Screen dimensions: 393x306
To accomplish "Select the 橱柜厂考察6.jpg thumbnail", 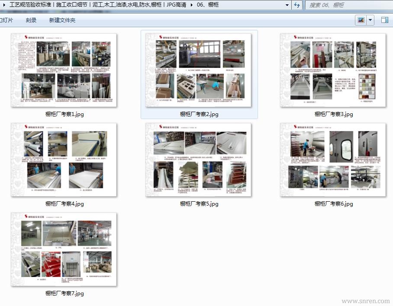I will click(333, 160).
